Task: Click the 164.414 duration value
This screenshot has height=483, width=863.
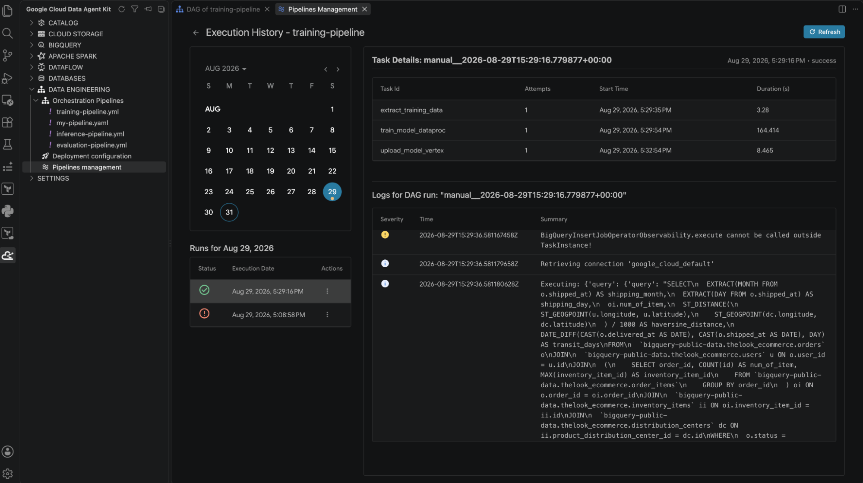Action: pyautogui.click(x=768, y=130)
